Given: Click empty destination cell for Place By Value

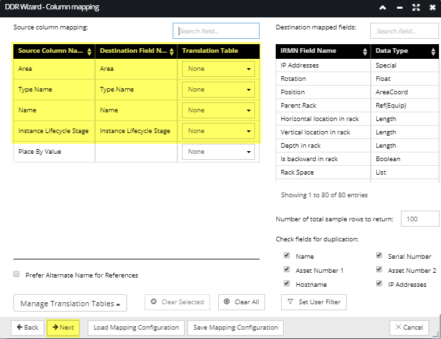Looking at the screenshot, I should [136, 152].
